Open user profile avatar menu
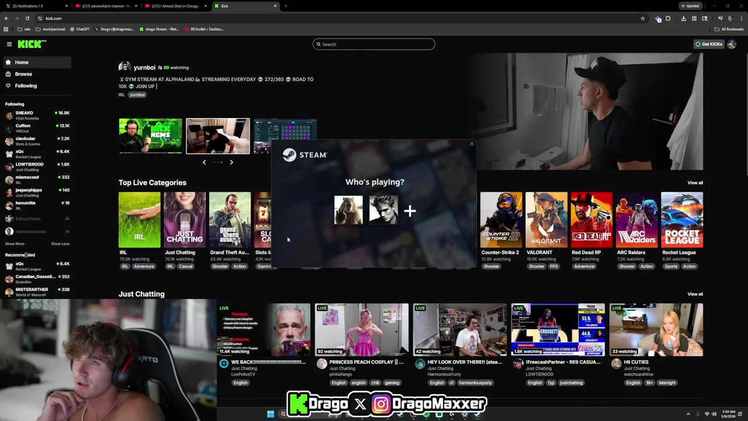 click(x=732, y=44)
